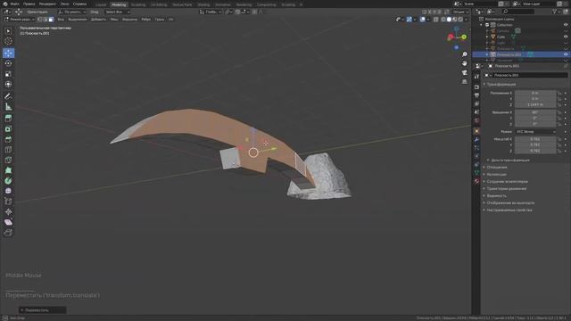This screenshot has height=321, width=571.
Task: Select the 3D Cursor tool
Action: coord(8,42)
